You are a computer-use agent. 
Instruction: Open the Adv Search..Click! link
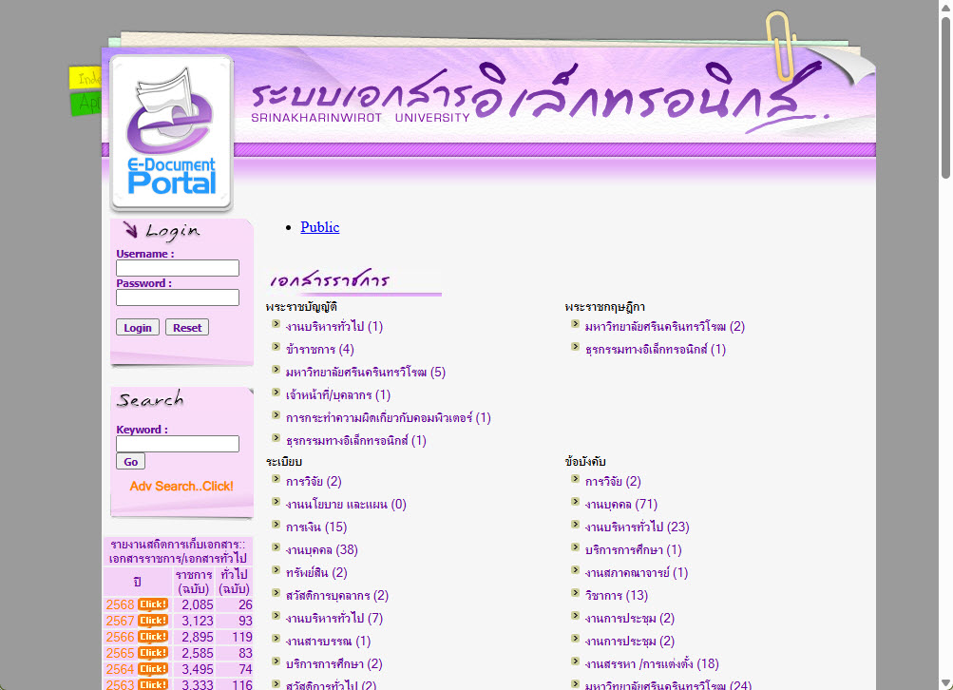coord(181,487)
